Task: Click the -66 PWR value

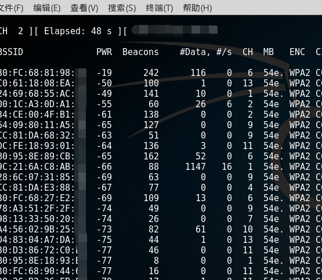Action: coord(104,167)
